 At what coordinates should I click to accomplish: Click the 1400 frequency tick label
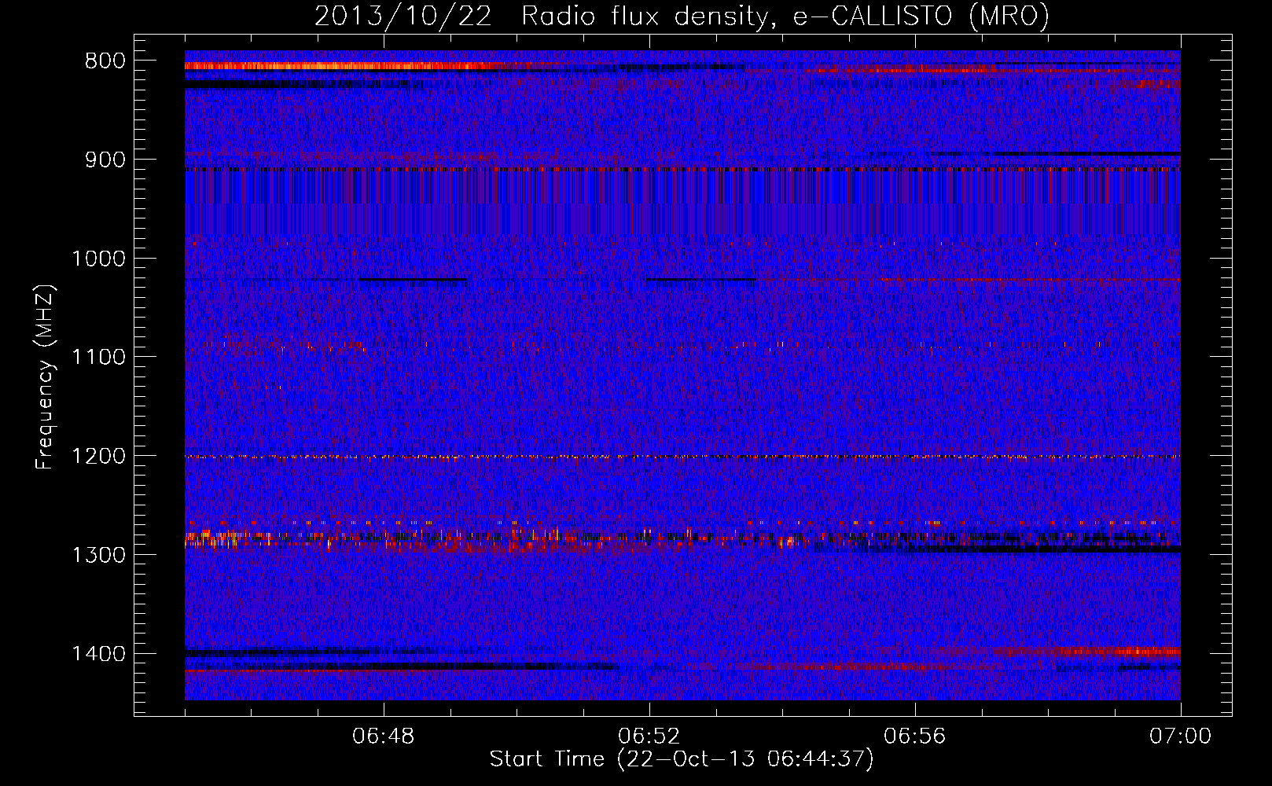(99, 654)
